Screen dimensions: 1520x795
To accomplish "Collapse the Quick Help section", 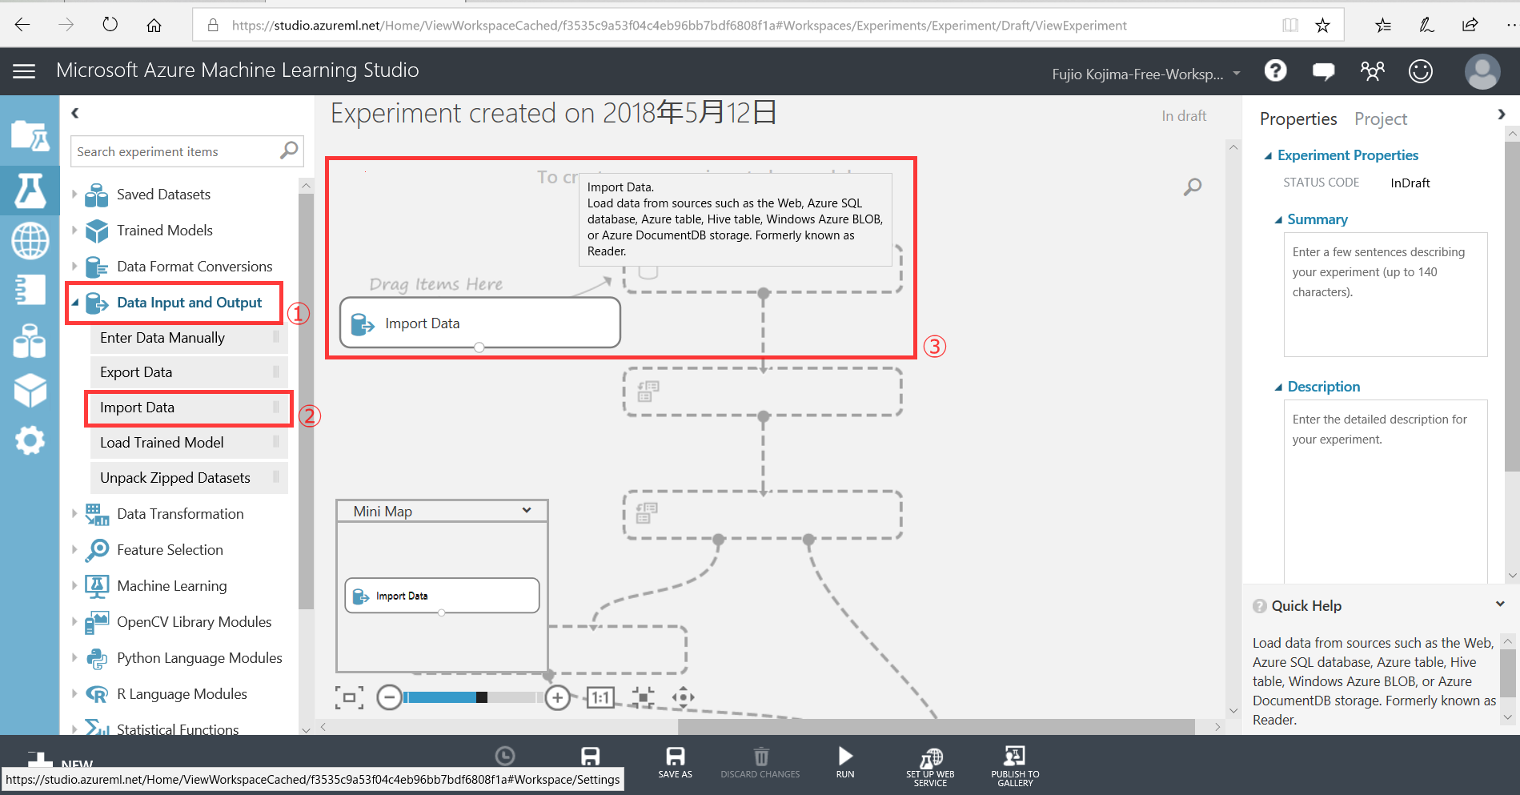I will pos(1500,604).
